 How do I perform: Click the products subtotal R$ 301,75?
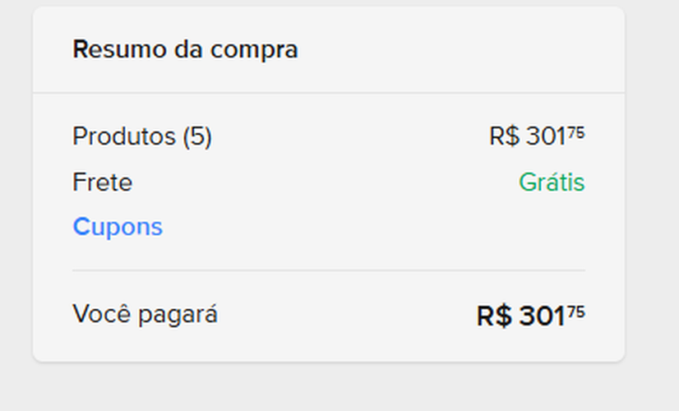click(536, 136)
